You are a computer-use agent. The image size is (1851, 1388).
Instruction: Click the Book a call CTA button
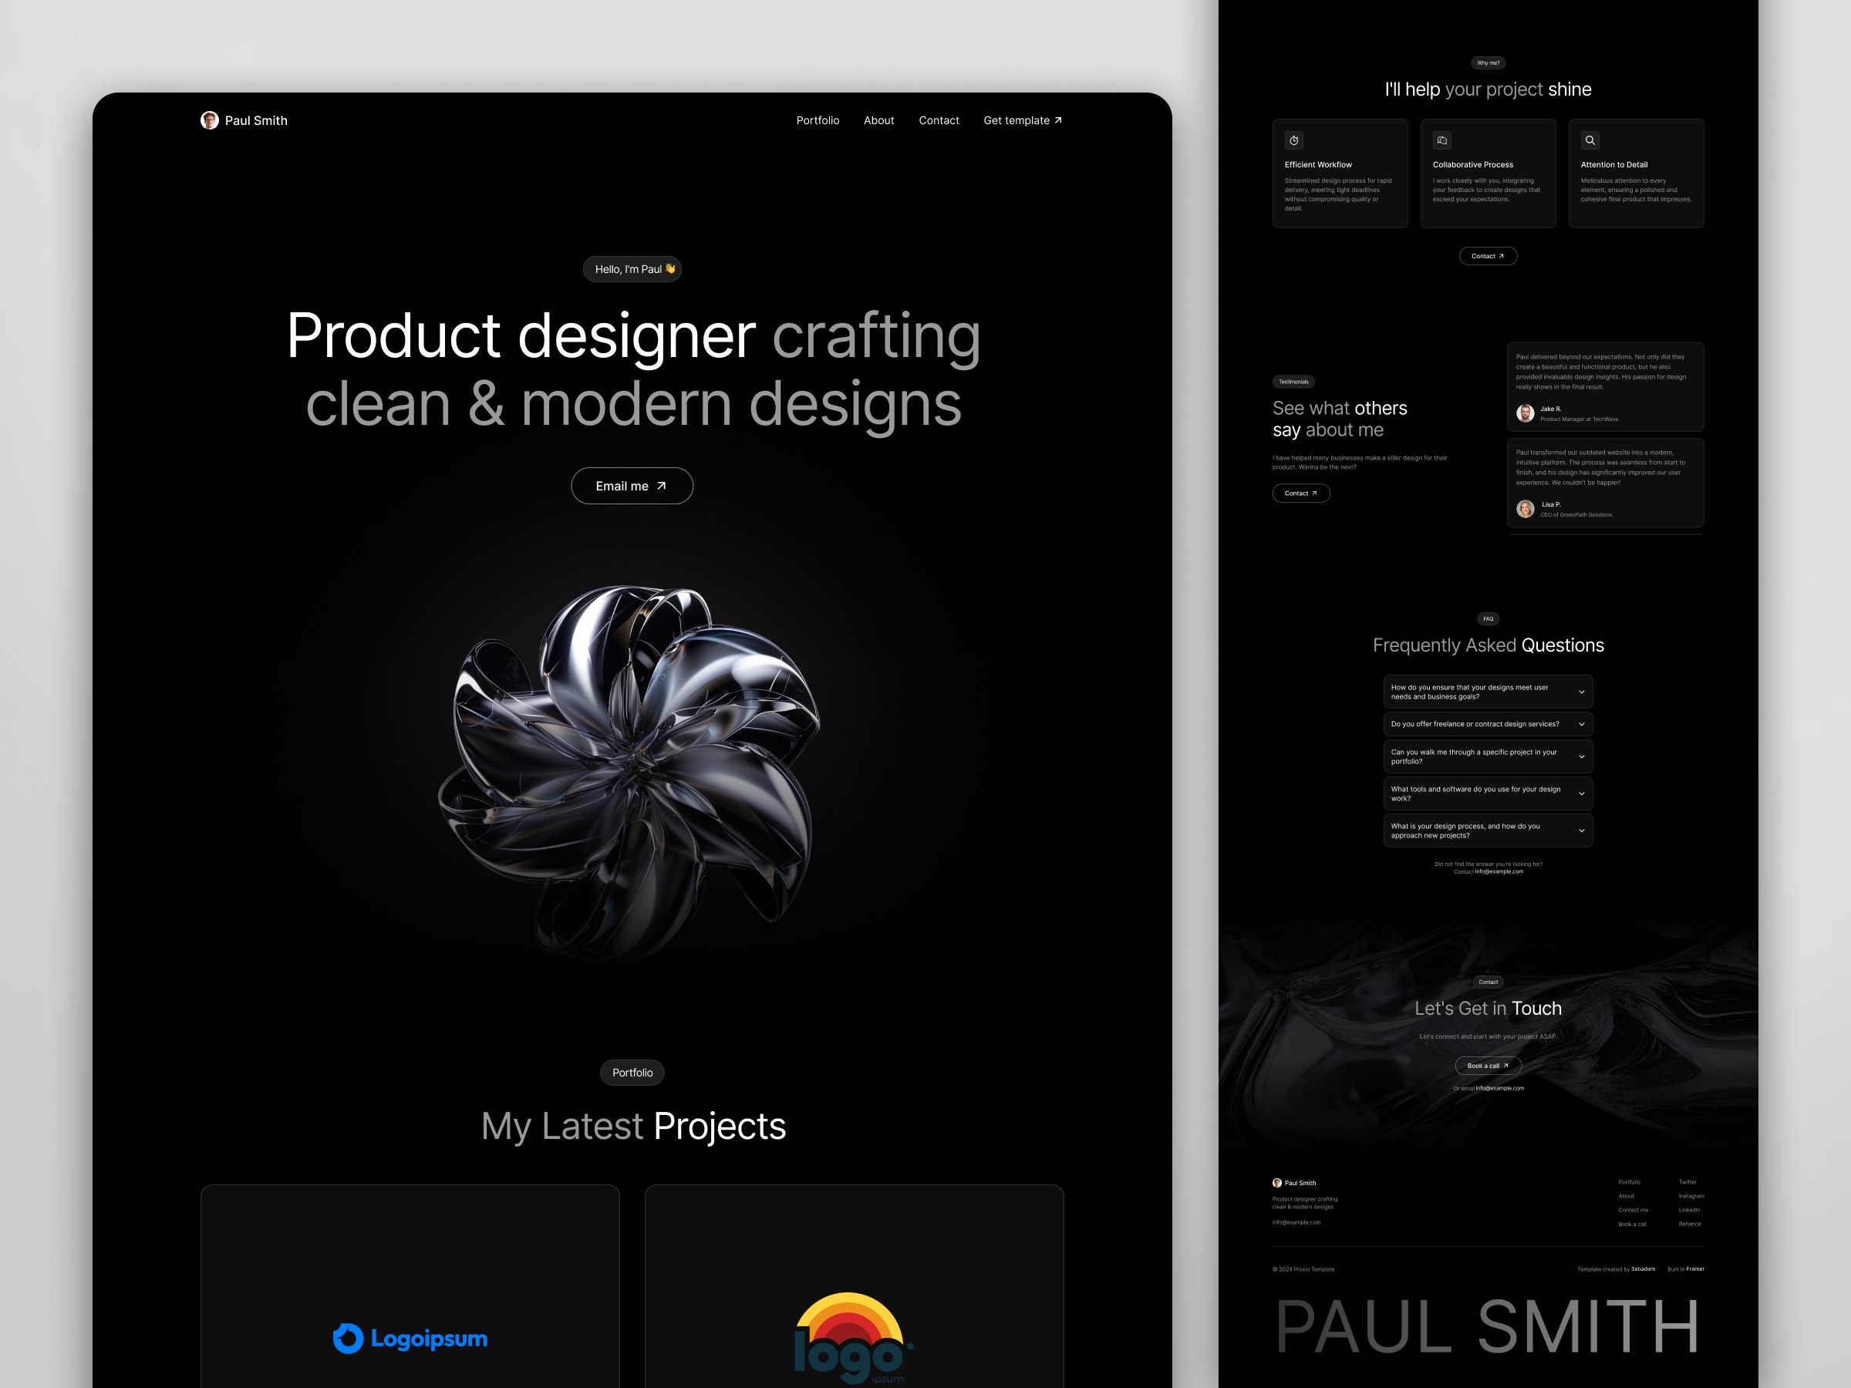tap(1488, 1066)
